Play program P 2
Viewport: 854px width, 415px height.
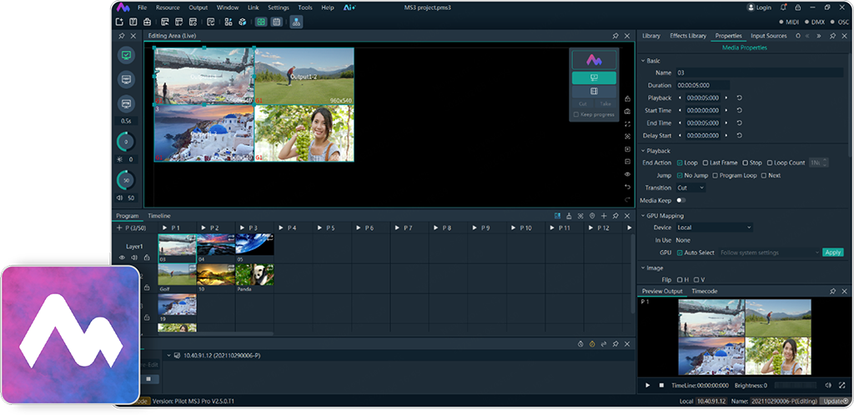(204, 227)
